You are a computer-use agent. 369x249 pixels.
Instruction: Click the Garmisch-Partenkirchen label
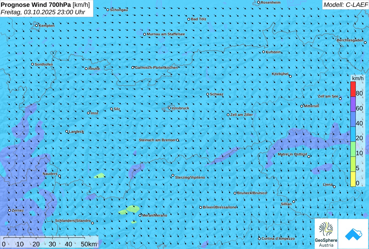pyautogui.click(x=156, y=68)
